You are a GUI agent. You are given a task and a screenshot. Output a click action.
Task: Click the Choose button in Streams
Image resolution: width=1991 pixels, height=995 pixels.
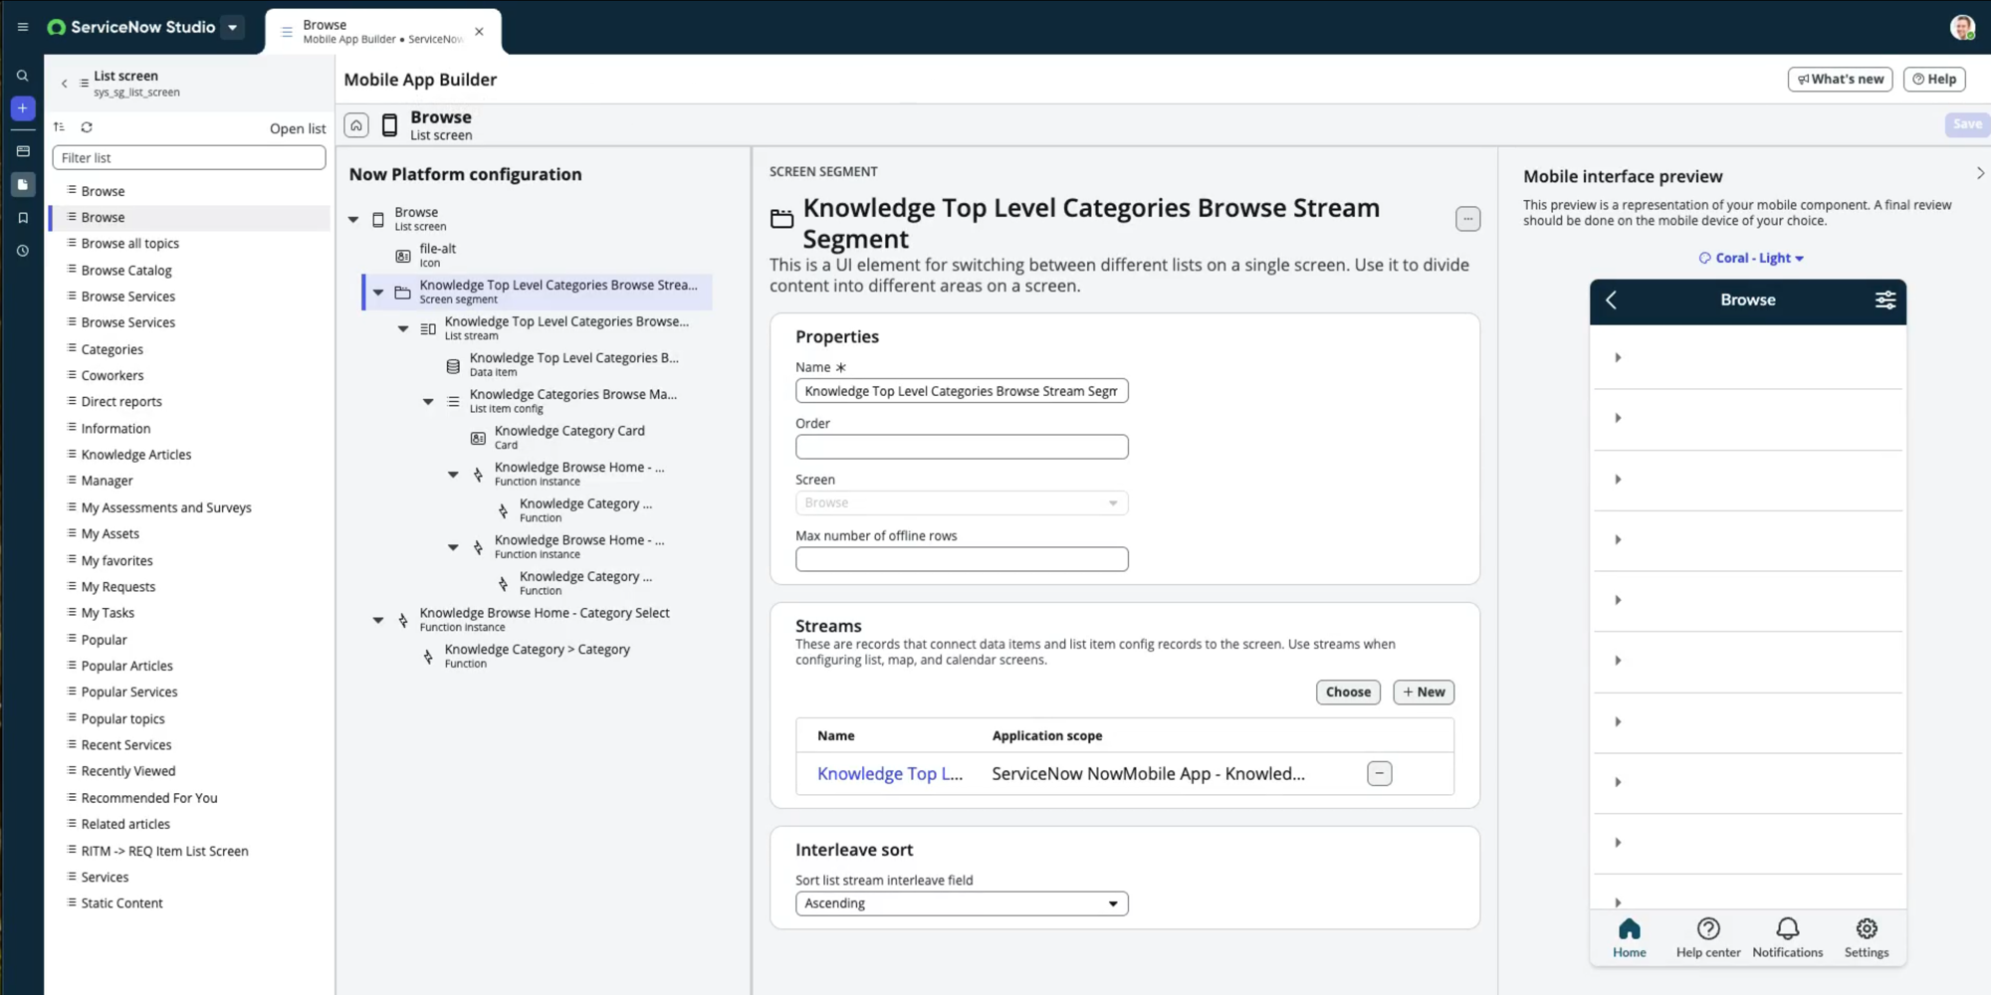pyautogui.click(x=1348, y=693)
